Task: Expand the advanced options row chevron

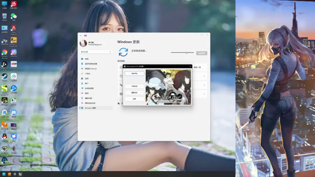Action: tap(204, 85)
